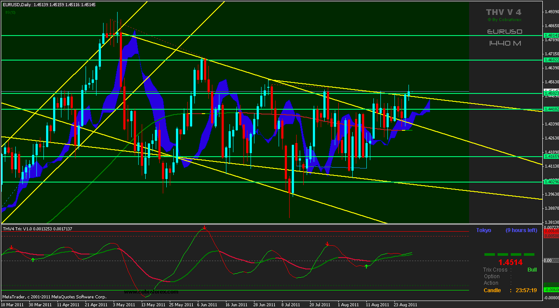Click the 6 Jun 2011 date on time axis
This screenshot has height=308, width=559.
[x=207, y=304]
